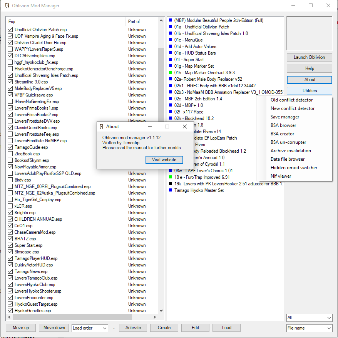338x338 pixels.
Task: Enable WAPPYLoversRaperS.esp checkbox
Action: tap(10, 49)
